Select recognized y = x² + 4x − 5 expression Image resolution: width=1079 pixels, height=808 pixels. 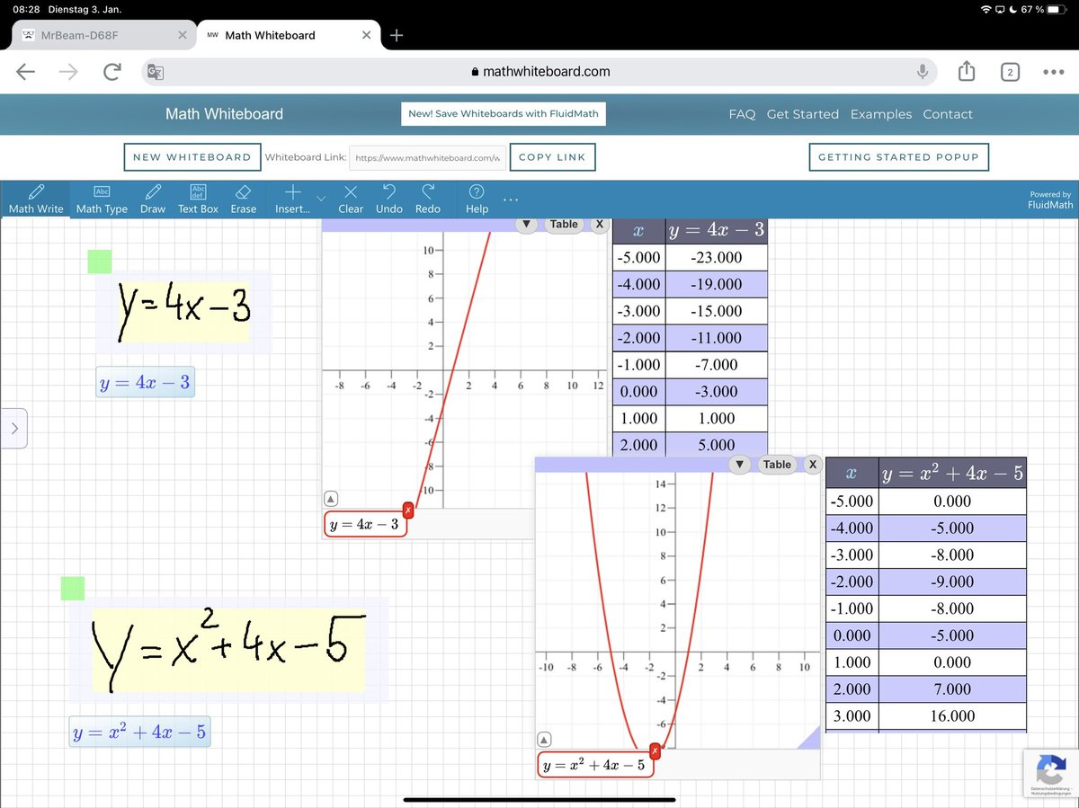click(x=140, y=733)
